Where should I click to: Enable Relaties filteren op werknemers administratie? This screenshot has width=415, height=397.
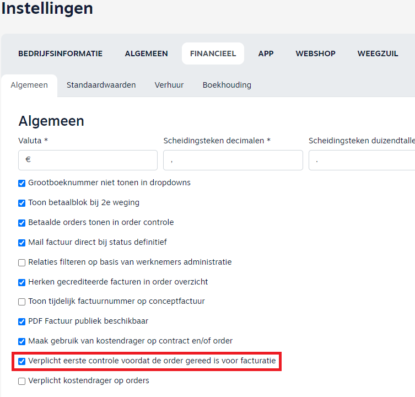point(22,262)
